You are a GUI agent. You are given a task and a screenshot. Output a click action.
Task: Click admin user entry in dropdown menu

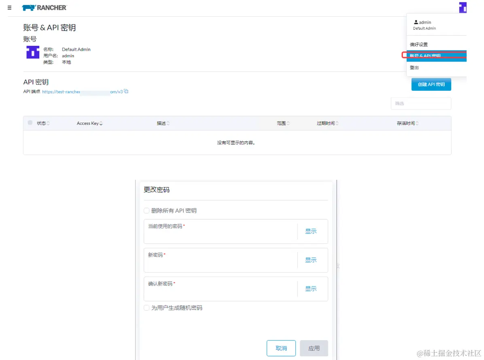[x=425, y=25]
